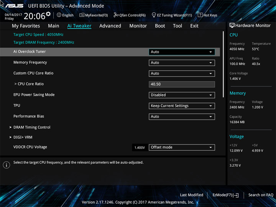Click the settings list vertical scrollbar
The height and width of the screenshot is (207, 276).
pos(223,64)
